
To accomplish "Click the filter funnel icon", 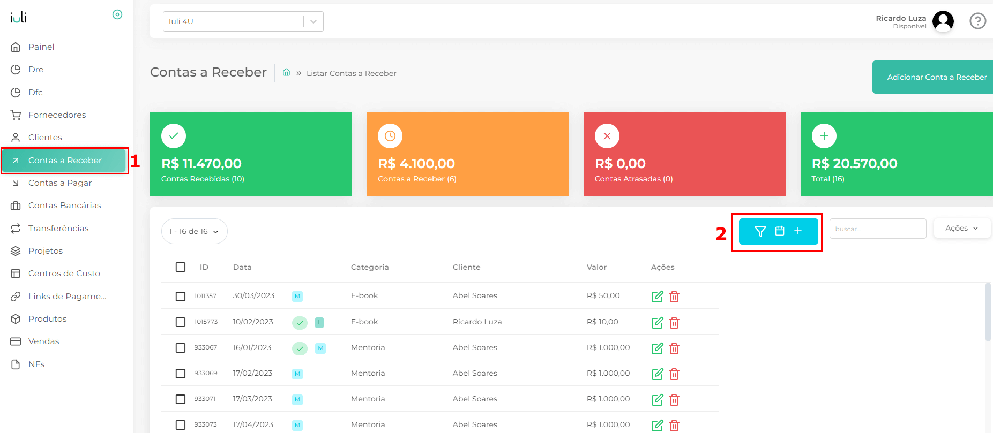I will 760,231.
